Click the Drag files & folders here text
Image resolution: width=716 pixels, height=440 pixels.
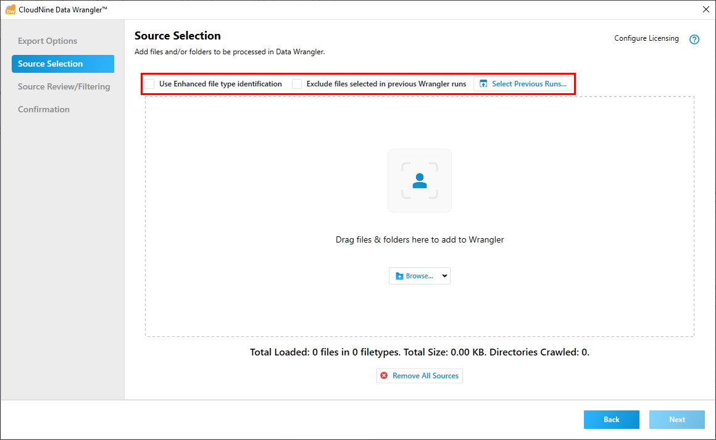click(x=420, y=239)
